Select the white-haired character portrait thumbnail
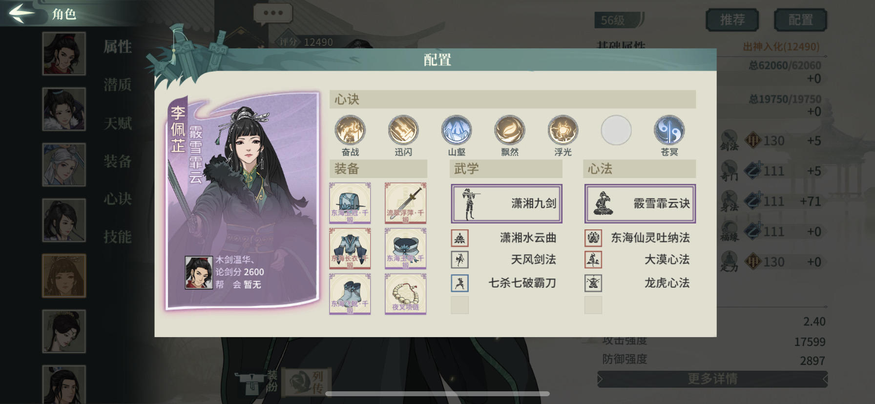The image size is (875, 404). [x=64, y=164]
